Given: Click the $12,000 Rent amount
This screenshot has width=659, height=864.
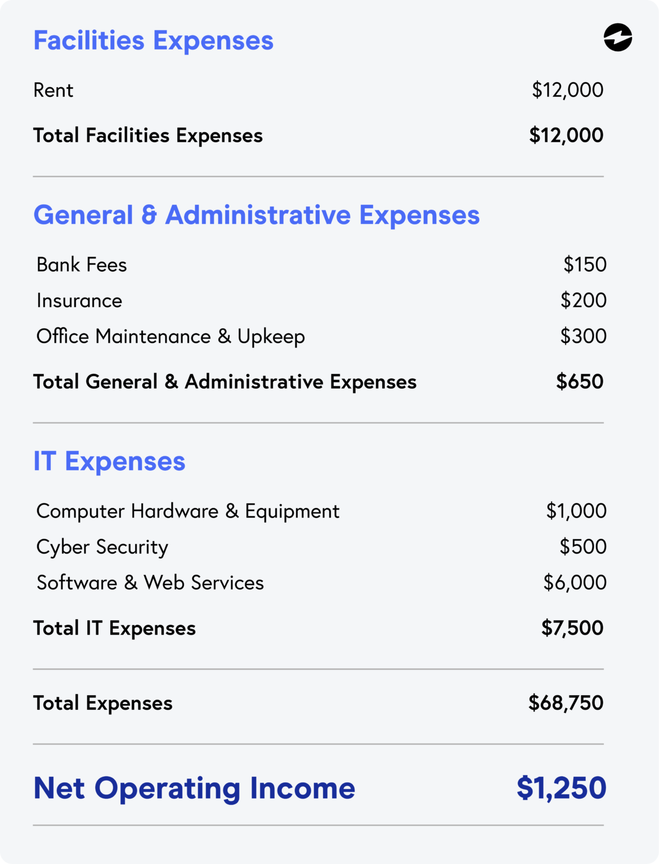Looking at the screenshot, I should coord(567,90).
